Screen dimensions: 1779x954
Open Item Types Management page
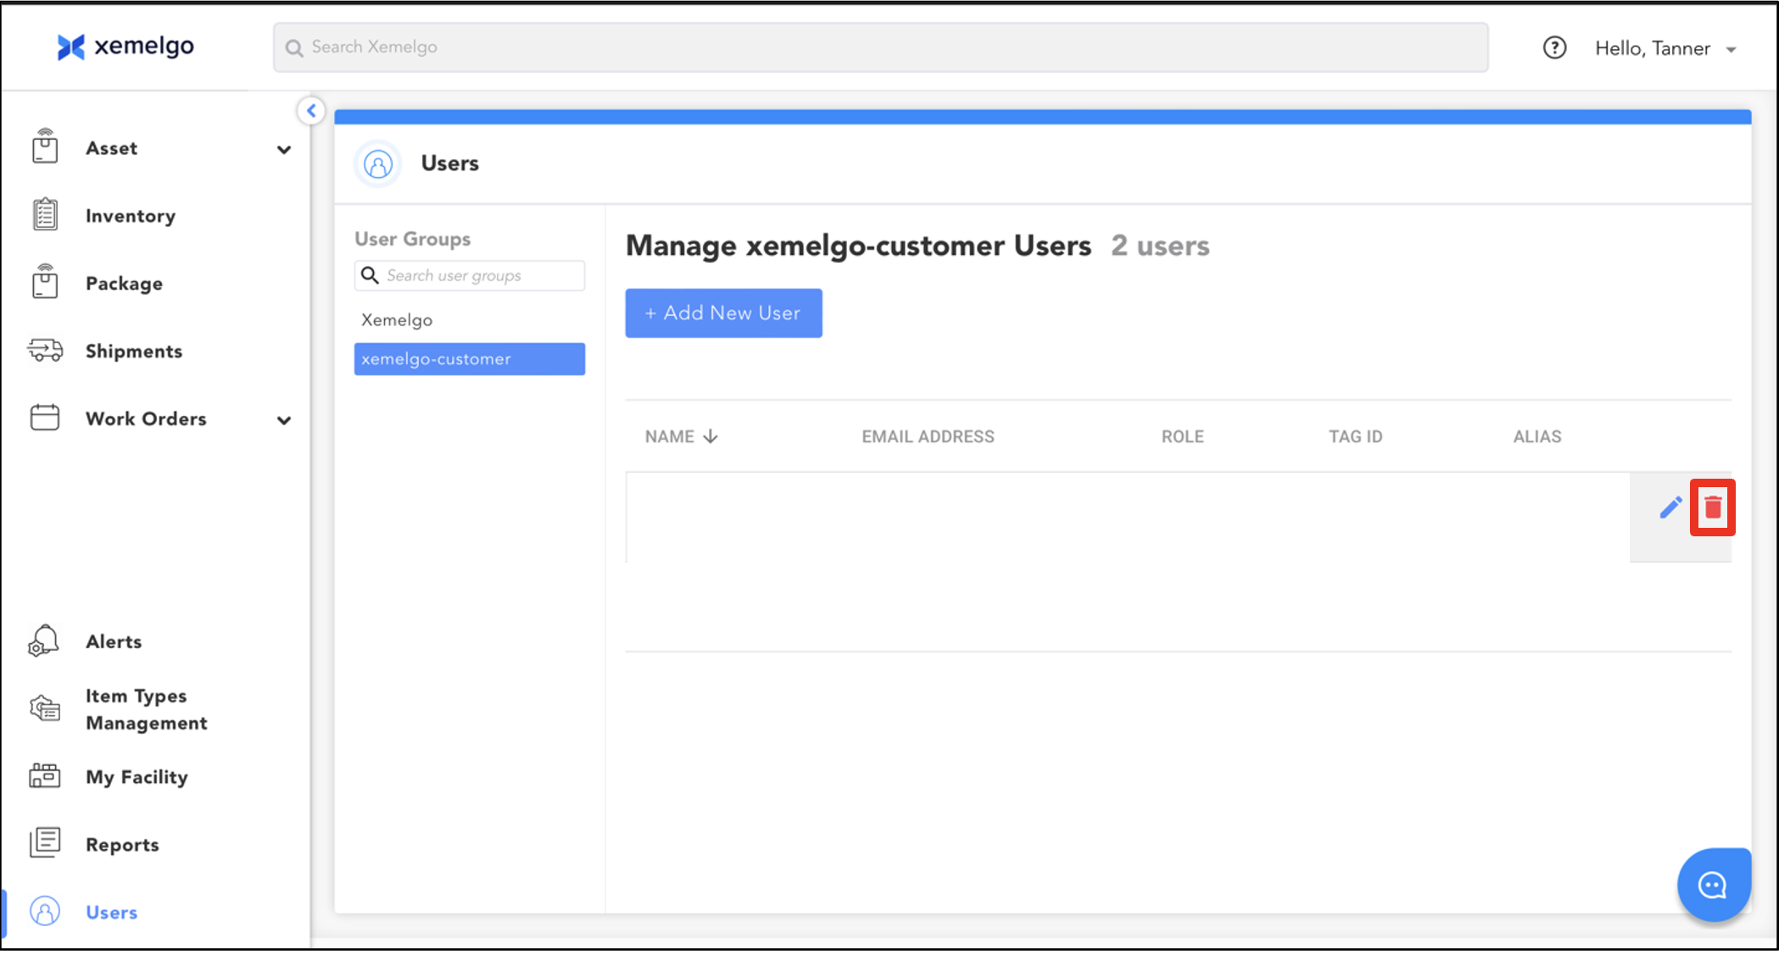[x=145, y=709]
